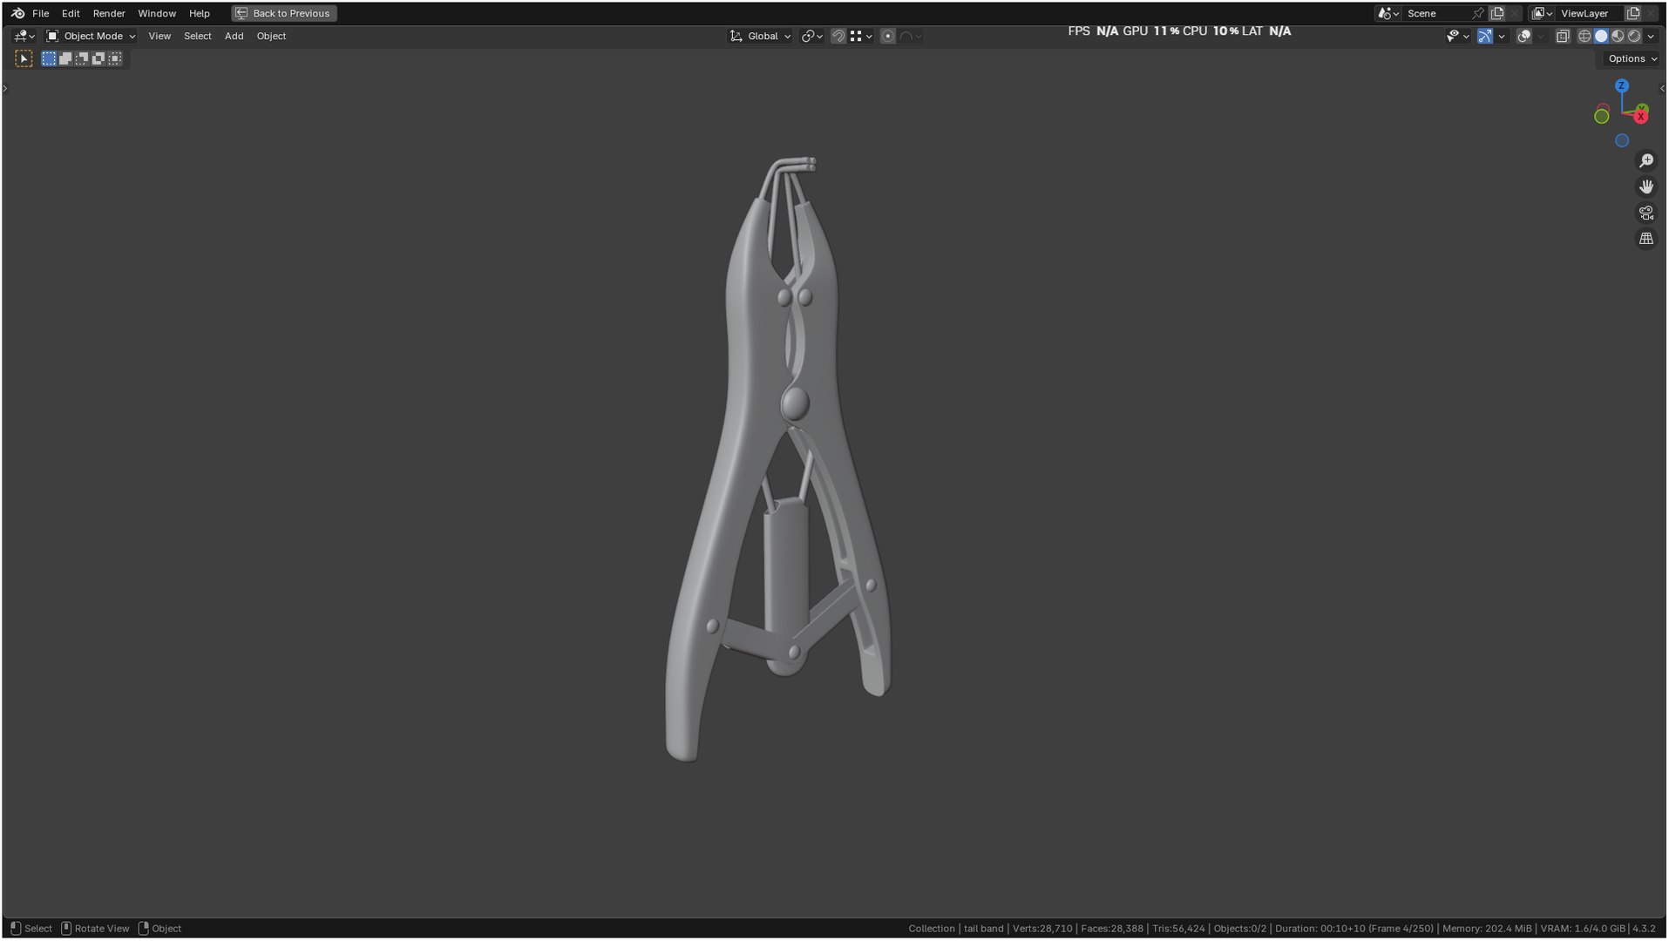Open the ViewLayer browse dropdown

[x=1541, y=13]
